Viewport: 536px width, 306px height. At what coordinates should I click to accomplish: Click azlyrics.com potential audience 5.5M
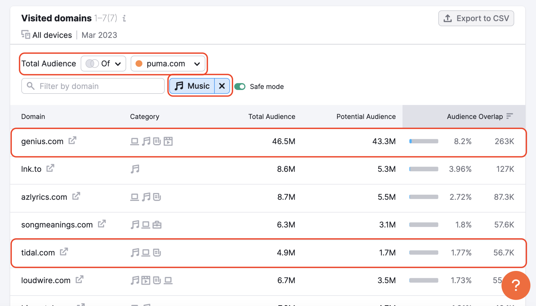point(387,197)
